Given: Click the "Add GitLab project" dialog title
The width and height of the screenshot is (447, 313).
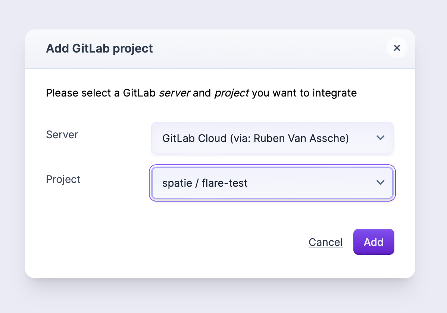Looking at the screenshot, I should tap(99, 48).
